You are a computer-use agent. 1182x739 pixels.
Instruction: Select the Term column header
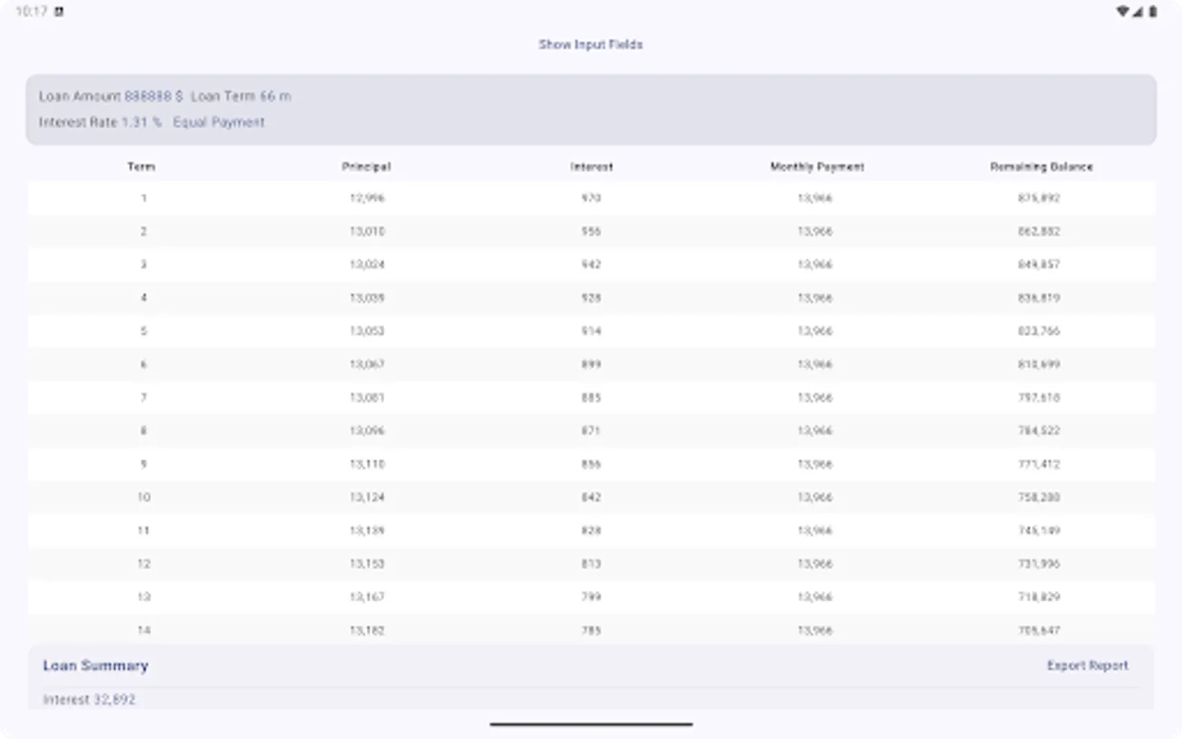(141, 167)
